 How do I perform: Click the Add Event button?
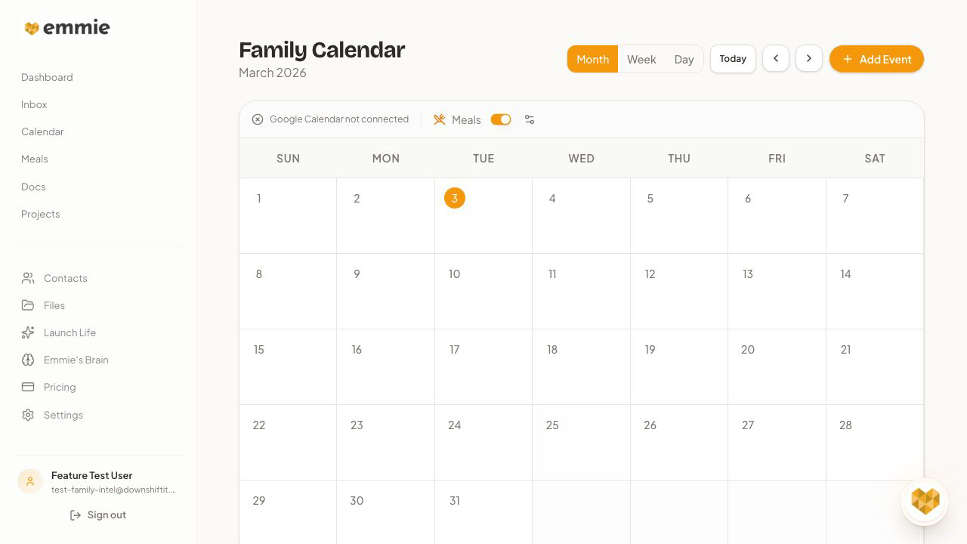pos(876,58)
